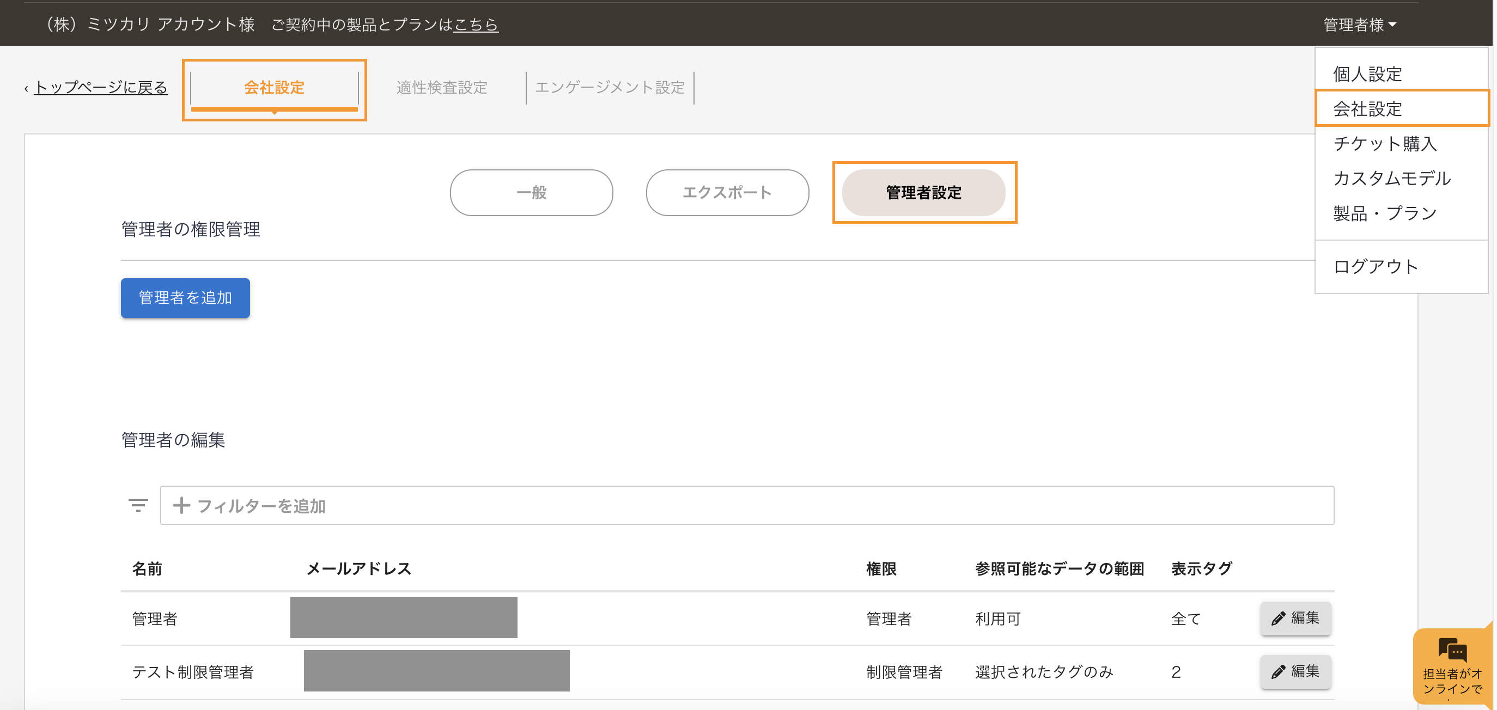This screenshot has height=710, width=1497.
Task: Select 個人設定 from the dropdown menu
Action: 1367,74
